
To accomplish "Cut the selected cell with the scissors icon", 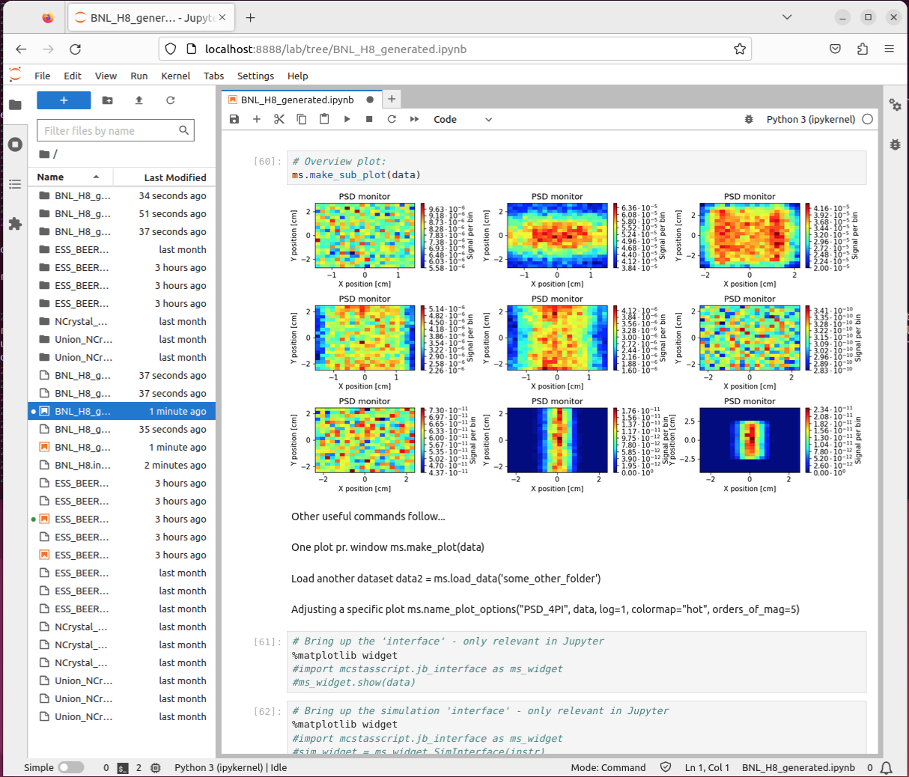I will (x=279, y=119).
